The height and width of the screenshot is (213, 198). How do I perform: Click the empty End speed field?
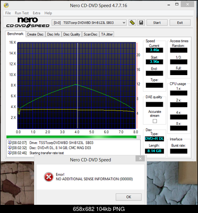click(x=155, y=73)
